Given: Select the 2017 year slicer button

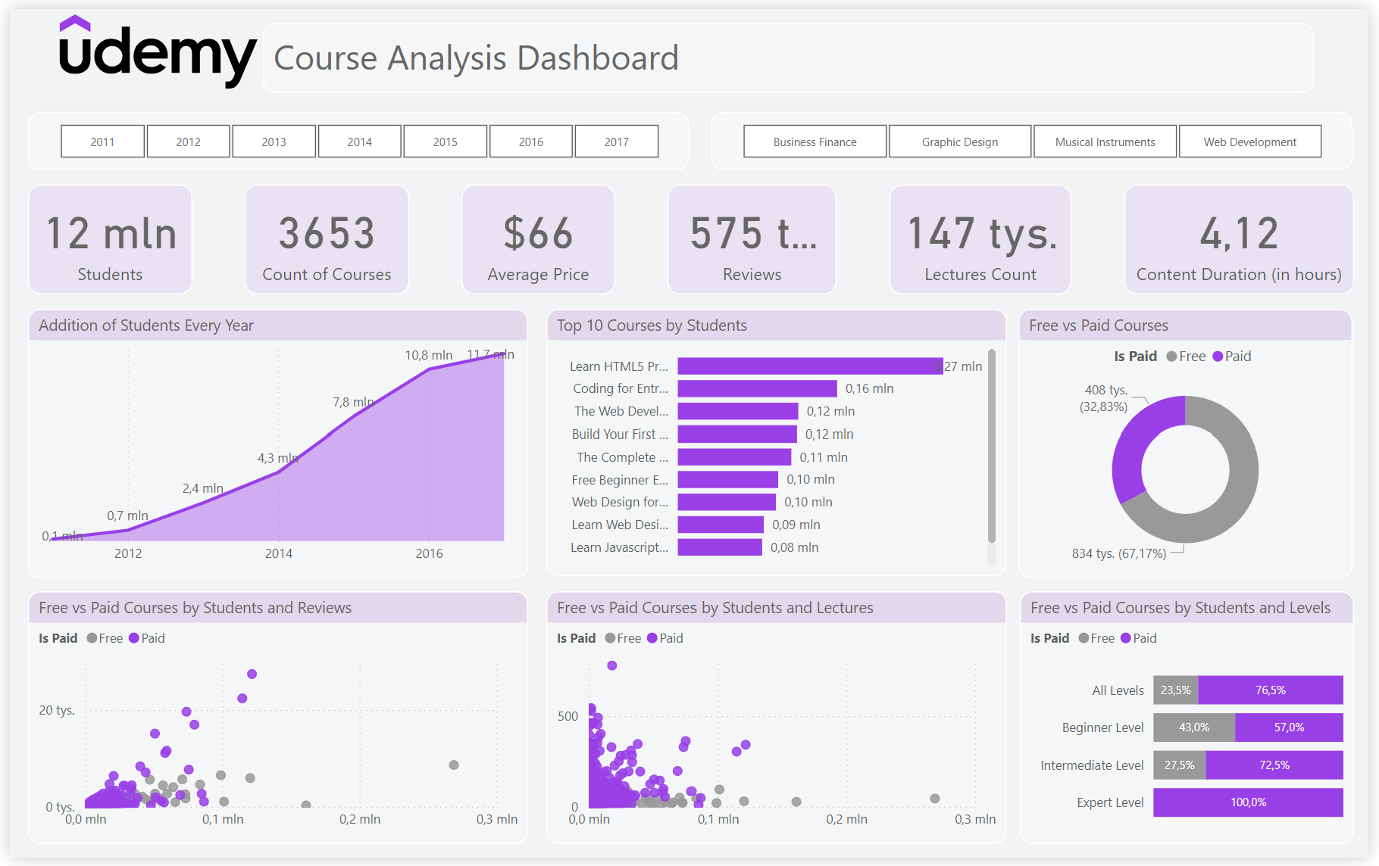Looking at the screenshot, I should click(616, 142).
